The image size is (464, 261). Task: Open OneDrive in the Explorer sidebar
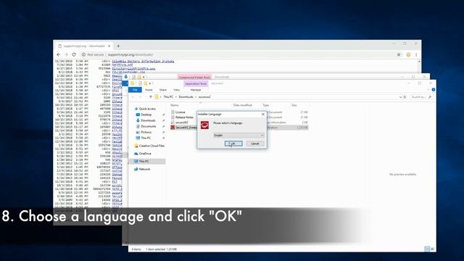(x=145, y=154)
